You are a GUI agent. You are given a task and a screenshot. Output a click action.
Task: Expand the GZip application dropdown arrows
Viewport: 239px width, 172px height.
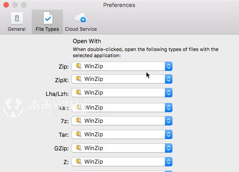pyautogui.click(x=168, y=148)
